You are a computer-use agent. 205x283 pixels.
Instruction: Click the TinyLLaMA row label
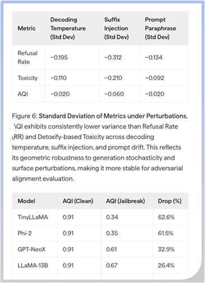click(32, 217)
